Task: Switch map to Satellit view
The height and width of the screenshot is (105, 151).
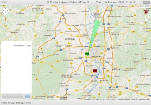Action: 147,7
